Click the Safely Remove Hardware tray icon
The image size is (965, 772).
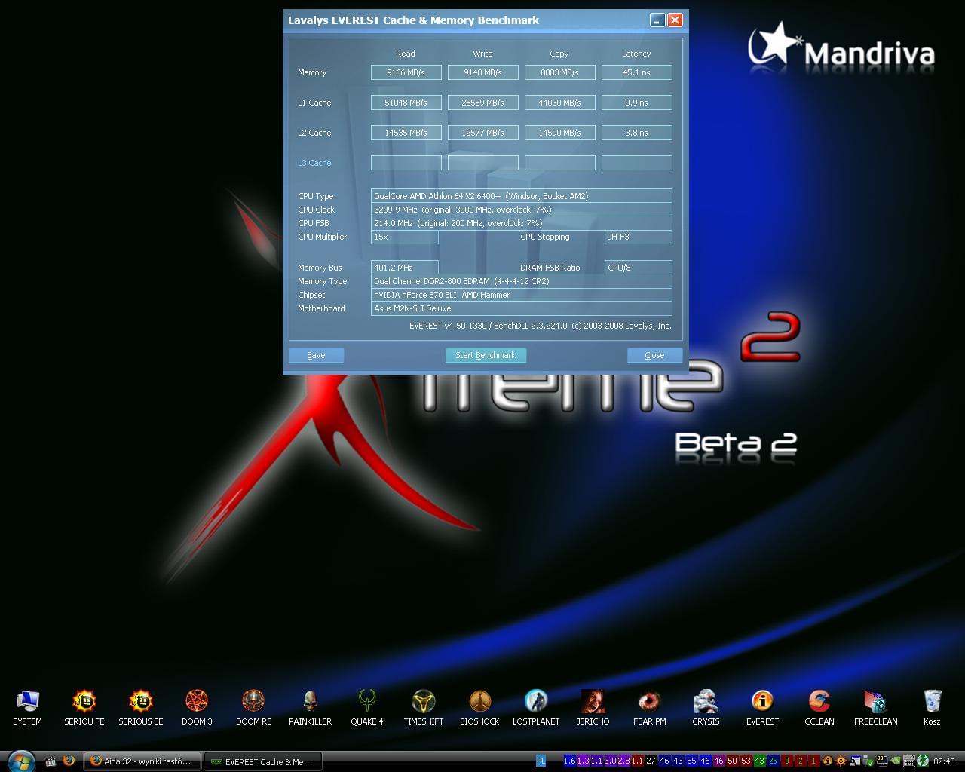click(x=868, y=761)
